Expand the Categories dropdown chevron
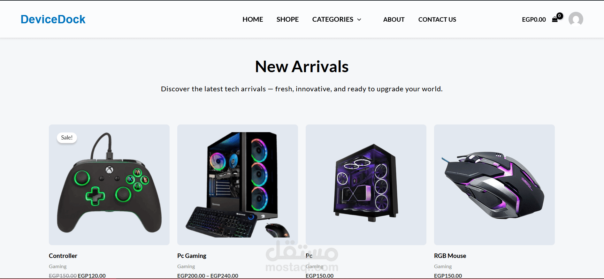 (359, 19)
